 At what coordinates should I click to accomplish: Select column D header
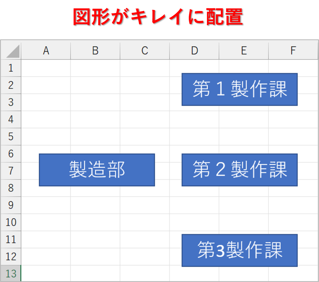194,51
